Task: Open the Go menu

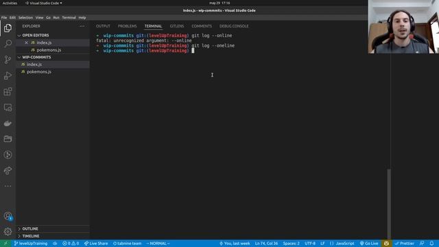Action: point(48,18)
